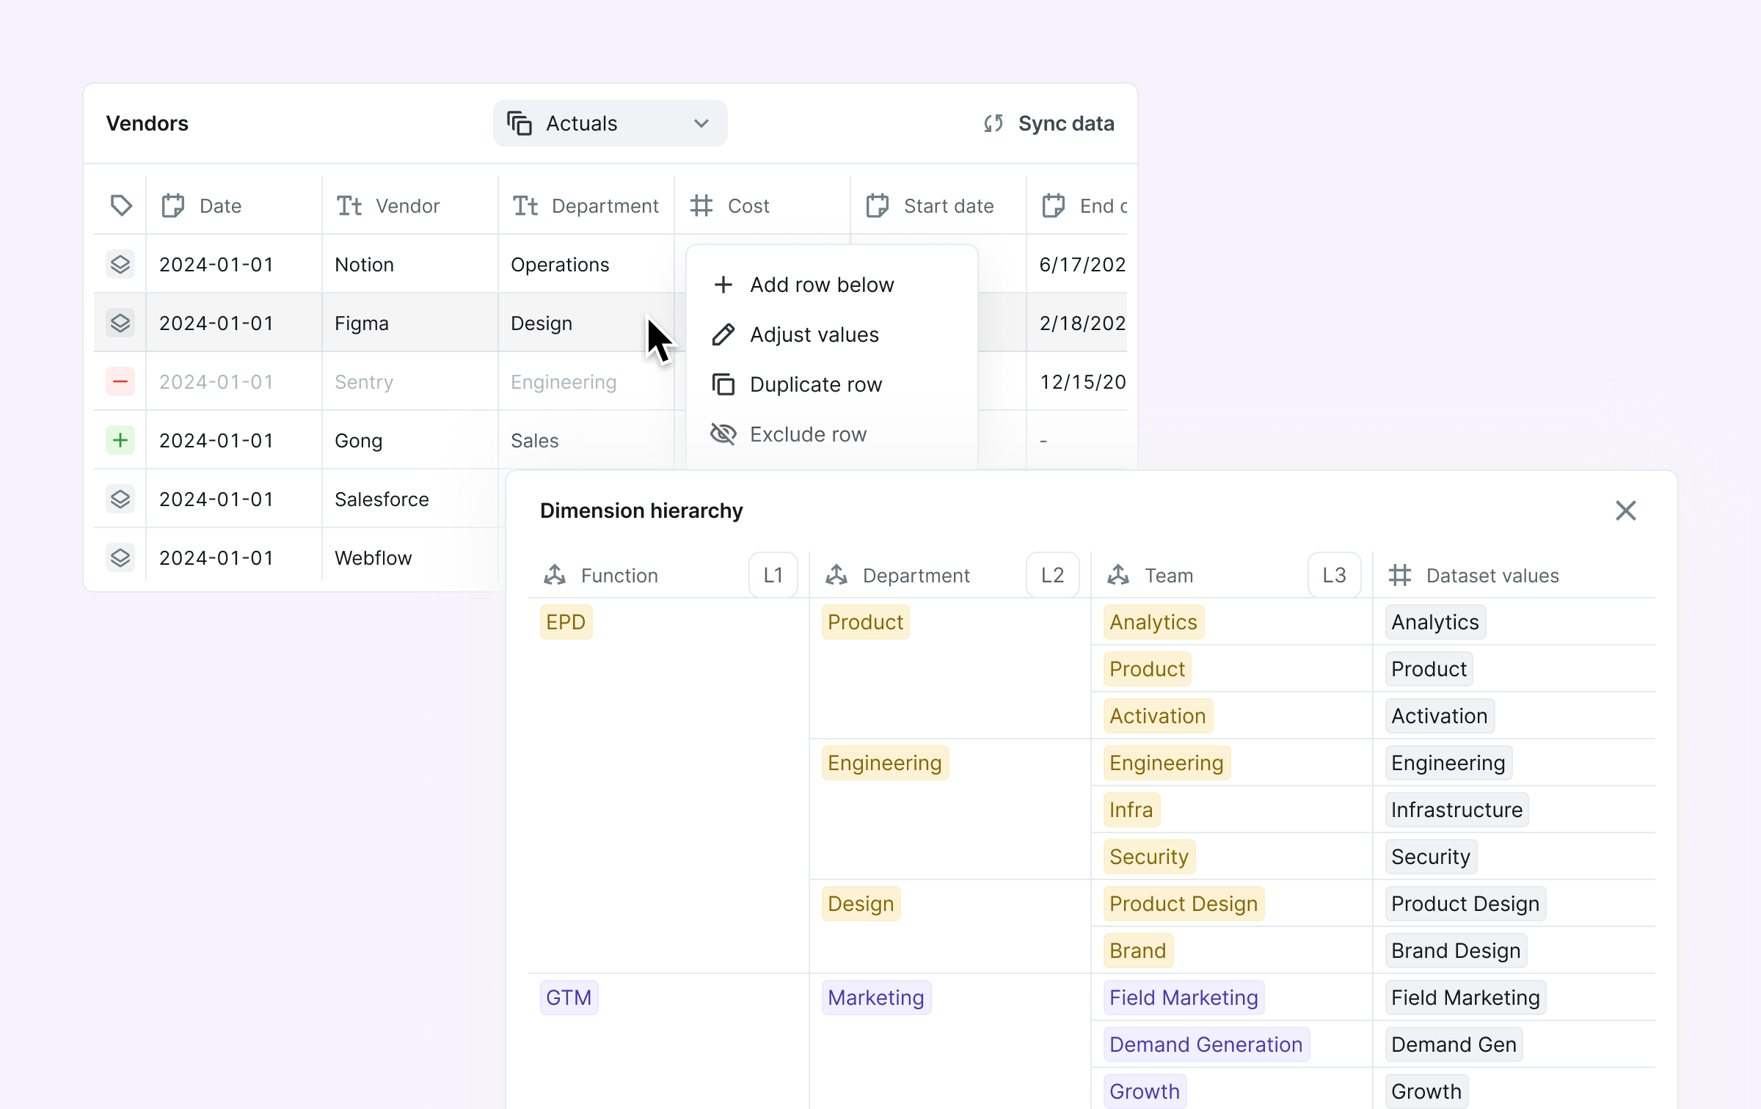Click the red minus icon on Sentry row

[120, 381]
